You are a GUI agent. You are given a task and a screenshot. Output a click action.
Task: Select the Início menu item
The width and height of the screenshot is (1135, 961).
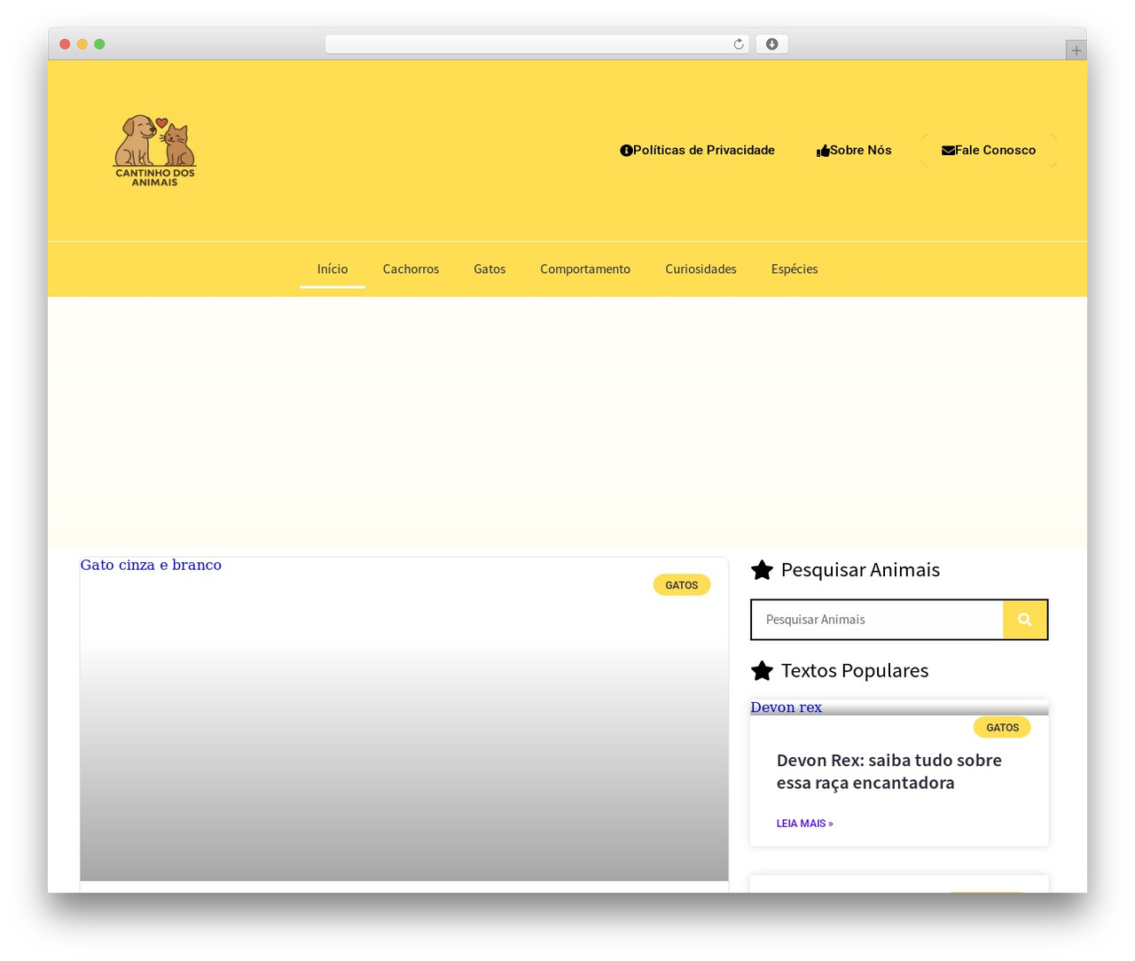(333, 270)
